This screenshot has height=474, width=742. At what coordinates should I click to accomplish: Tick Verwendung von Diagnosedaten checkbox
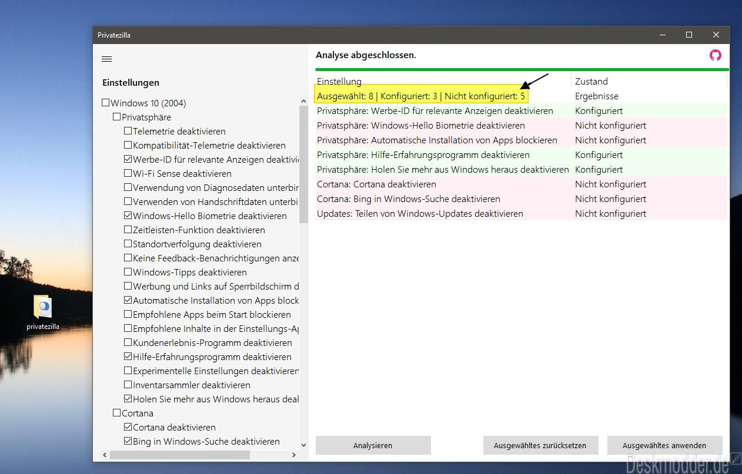[128, 187]
